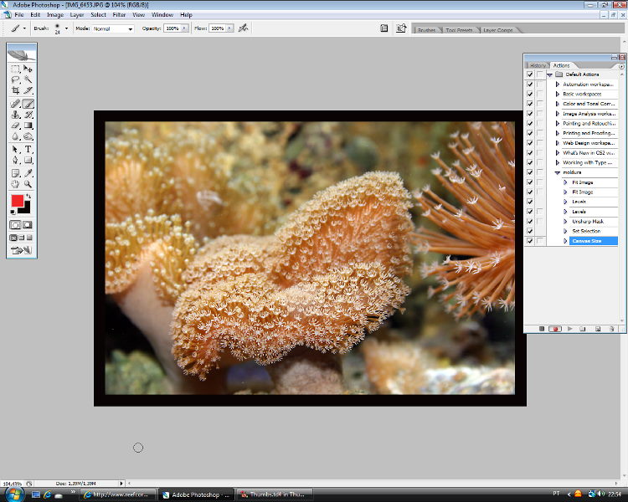This screenshot has height=502, width=628.
Task: Open the brush Mode dropdown
Action: point(113,28)
